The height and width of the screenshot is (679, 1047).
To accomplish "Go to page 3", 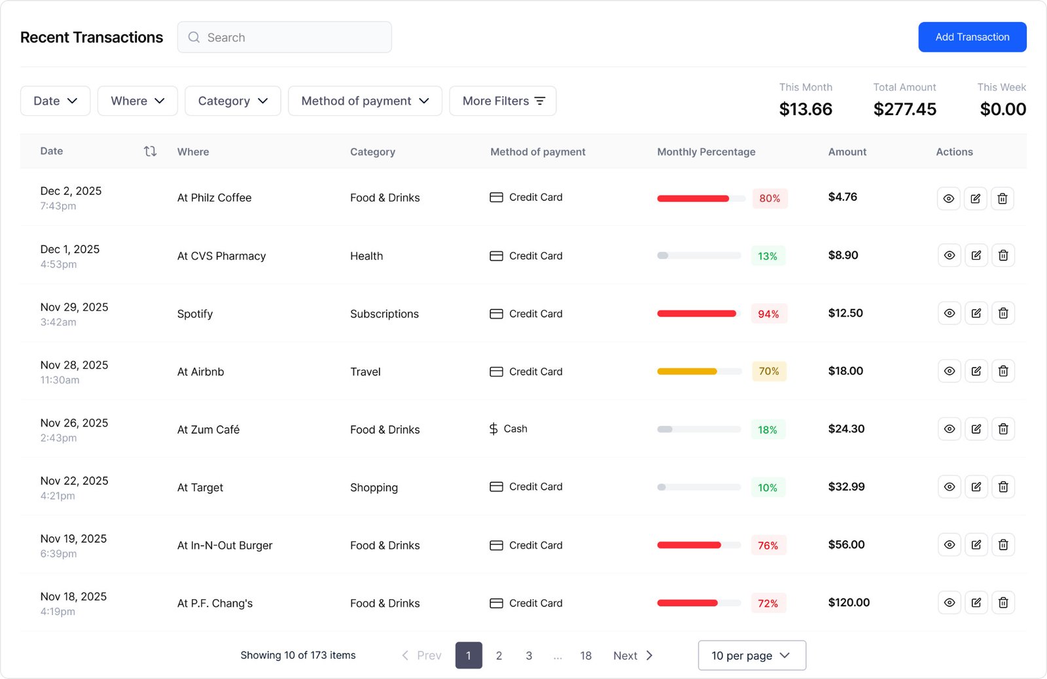I will (529, 655).
